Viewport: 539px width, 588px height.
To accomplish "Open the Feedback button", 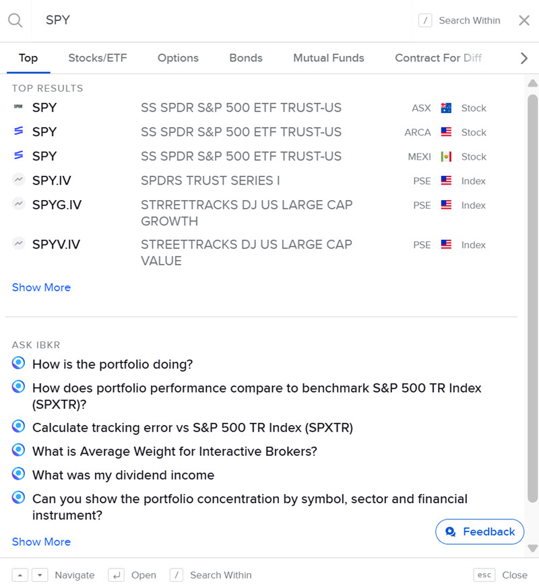I will pos(479,531).
